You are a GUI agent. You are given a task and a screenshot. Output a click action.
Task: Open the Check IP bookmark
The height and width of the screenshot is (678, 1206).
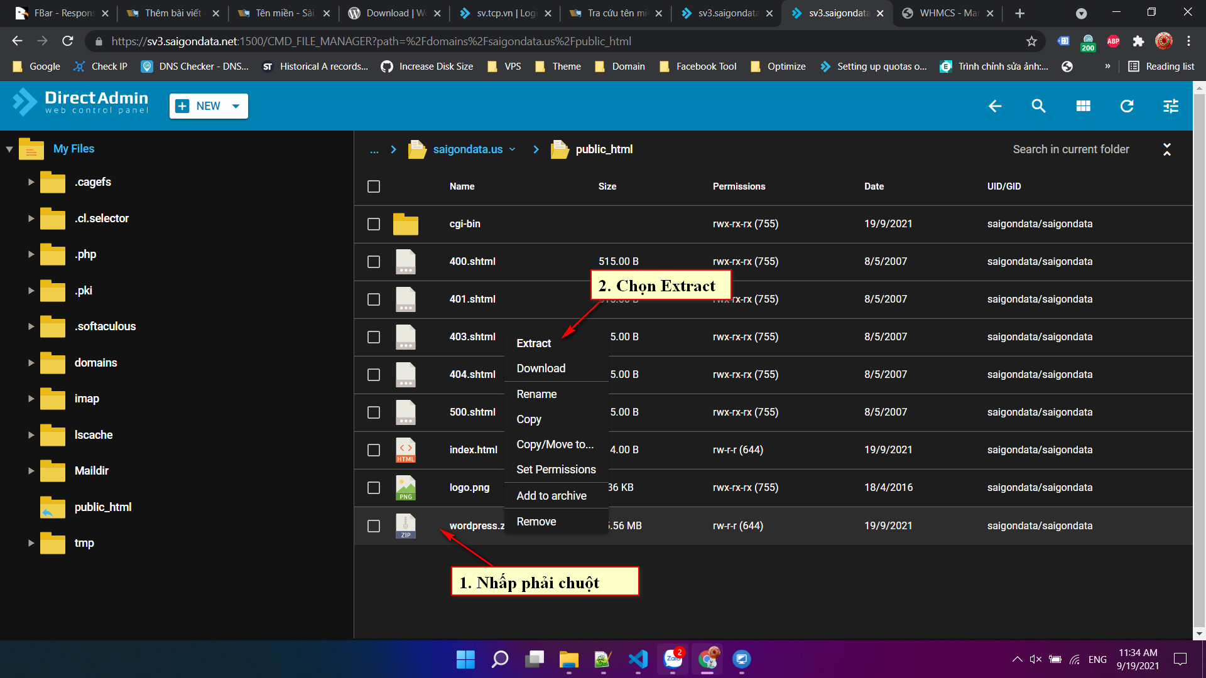tap(100, 67)
